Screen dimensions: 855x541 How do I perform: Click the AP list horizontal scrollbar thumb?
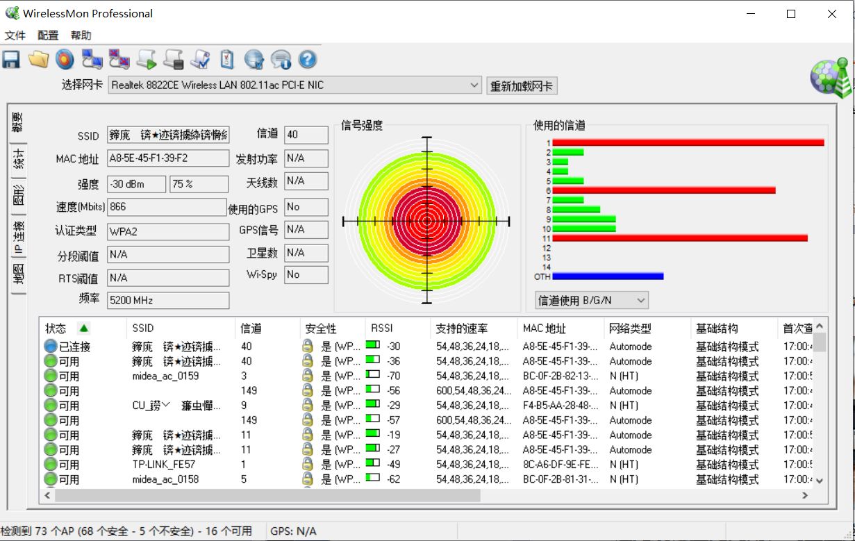(x=267, y=495)
